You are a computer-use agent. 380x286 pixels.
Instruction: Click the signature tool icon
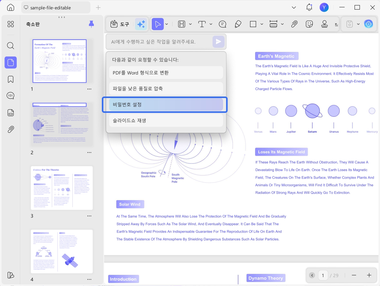[x=336, y=24]
